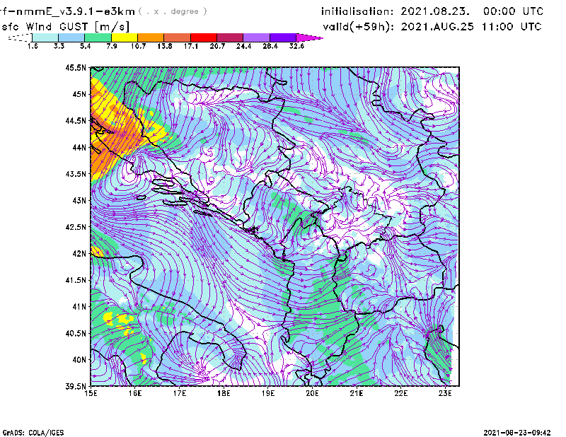566x437 pixels.
Task: Click the 43.5N latitude label
Action: [76, 174]
